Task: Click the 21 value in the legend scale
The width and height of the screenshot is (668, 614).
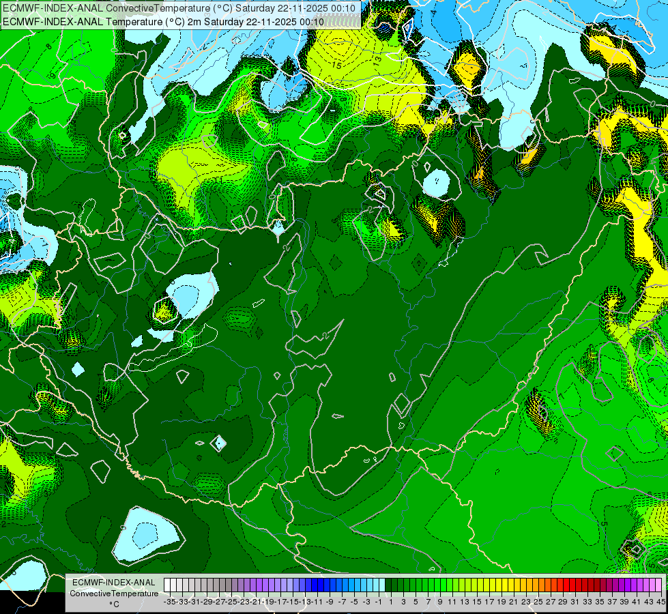Action: tap(514, 602)
